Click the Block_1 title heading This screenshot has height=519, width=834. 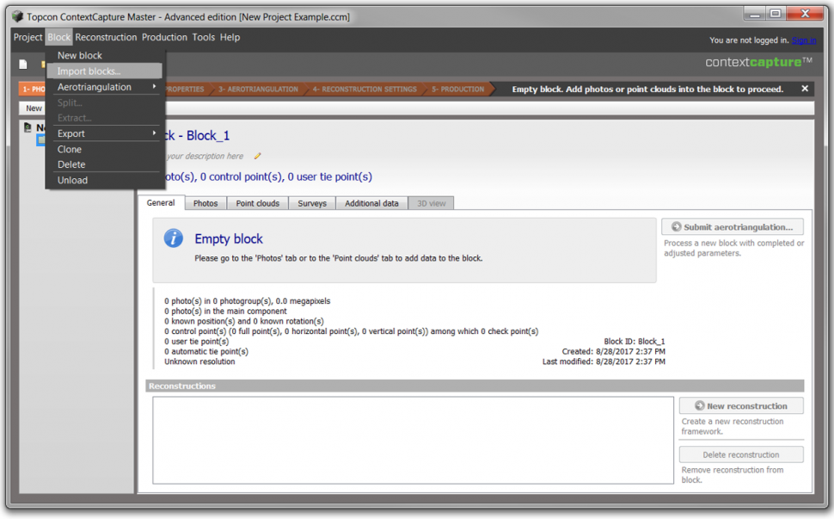(208, 136)
